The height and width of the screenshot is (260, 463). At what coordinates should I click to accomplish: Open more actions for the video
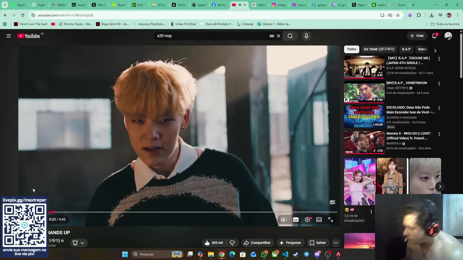336,243
